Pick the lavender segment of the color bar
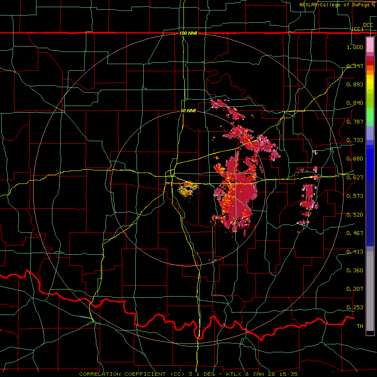 (370, 133)
